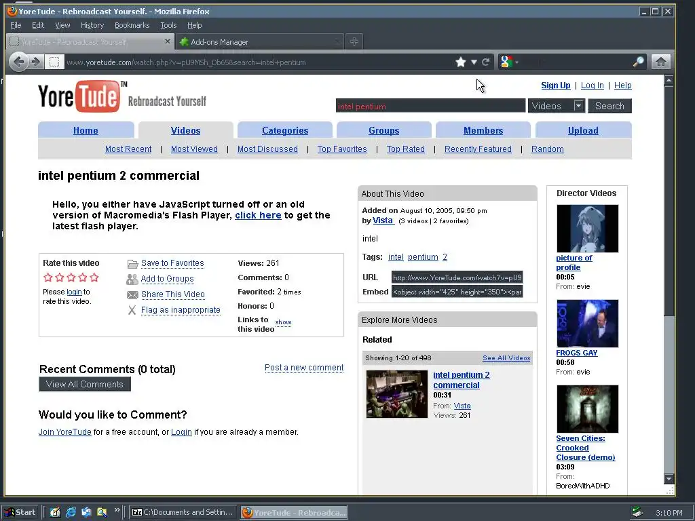Viewport: 695px width, 521px height.
Task: Bookmark this page with the star icon
Action: coord(461,62)
